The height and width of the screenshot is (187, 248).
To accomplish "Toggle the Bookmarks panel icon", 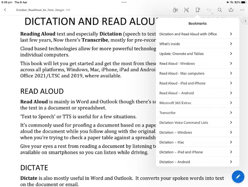I will [x=198, y=10].
